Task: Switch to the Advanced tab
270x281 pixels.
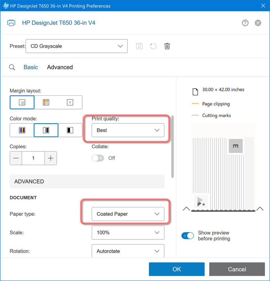Action: click(x=60, y=67)
